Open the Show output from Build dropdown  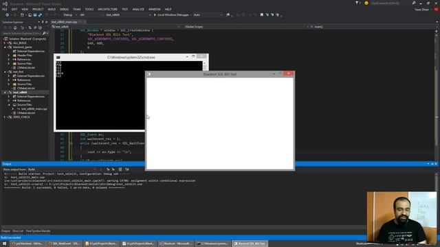tap(62, 169)
